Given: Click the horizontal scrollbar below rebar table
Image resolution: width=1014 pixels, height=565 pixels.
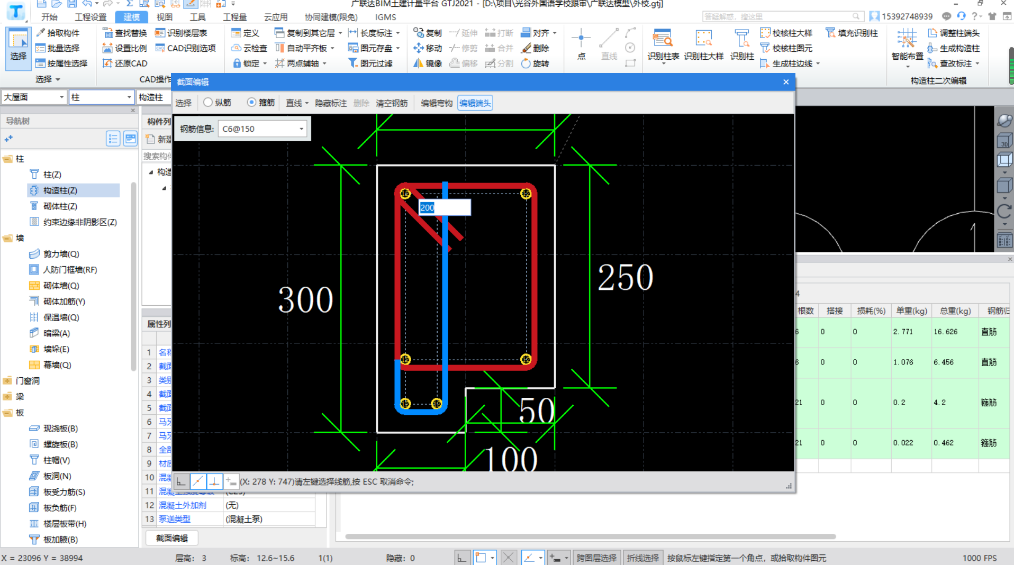Looking at the screenshot, I should click(x=590, y=536).
